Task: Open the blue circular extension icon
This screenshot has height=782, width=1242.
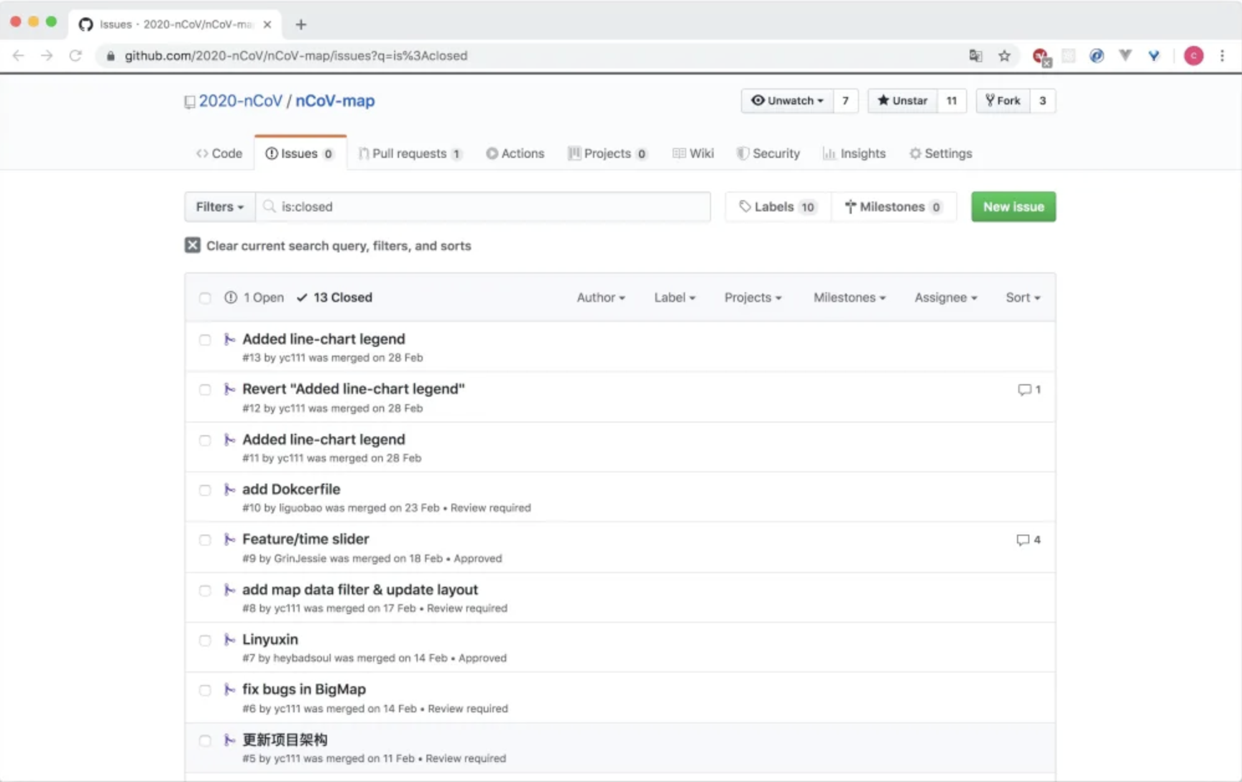Action: tap(1097, 56)
